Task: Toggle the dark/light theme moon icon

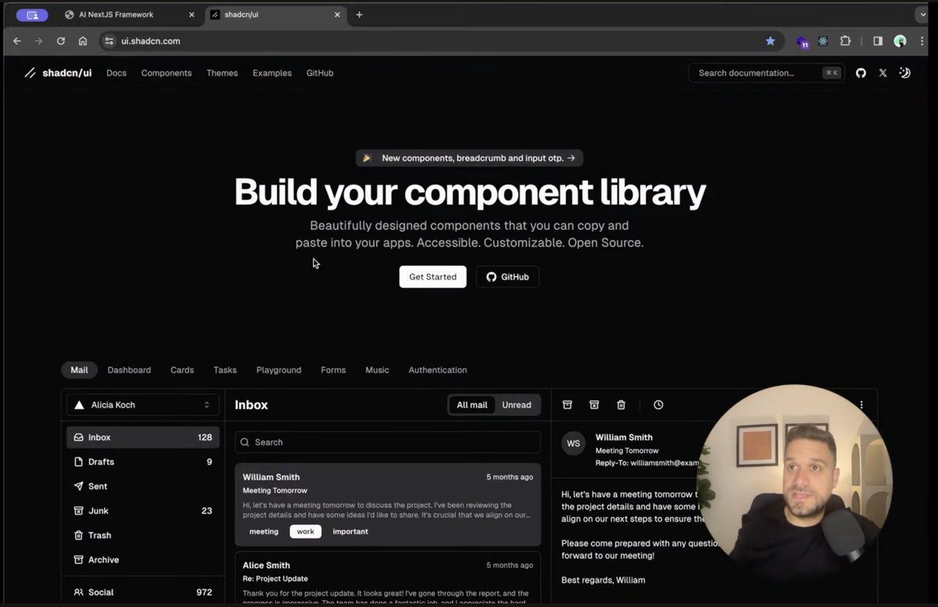Action: pyautogui.click(x=904, y=73)
